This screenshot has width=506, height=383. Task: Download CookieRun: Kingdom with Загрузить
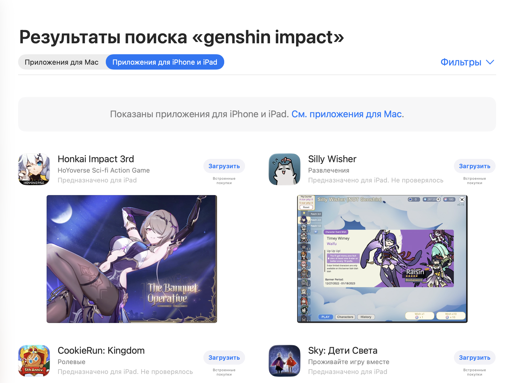click(x=224, y=358)
